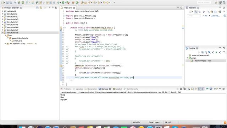Click the Open Type folder icon in toolbar
This screenshot has width=227, height=128.
coord(82,2)
